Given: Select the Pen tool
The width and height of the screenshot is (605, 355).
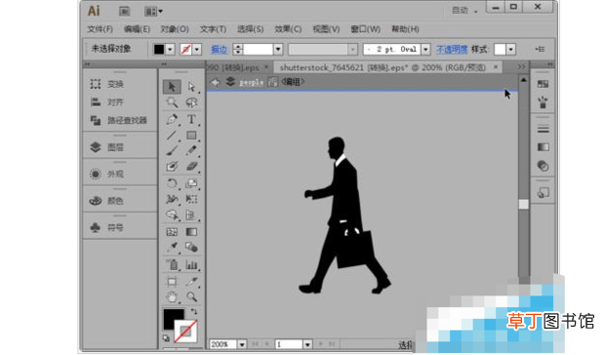Looking at the screenshot, I should click(x=172, y=119).
